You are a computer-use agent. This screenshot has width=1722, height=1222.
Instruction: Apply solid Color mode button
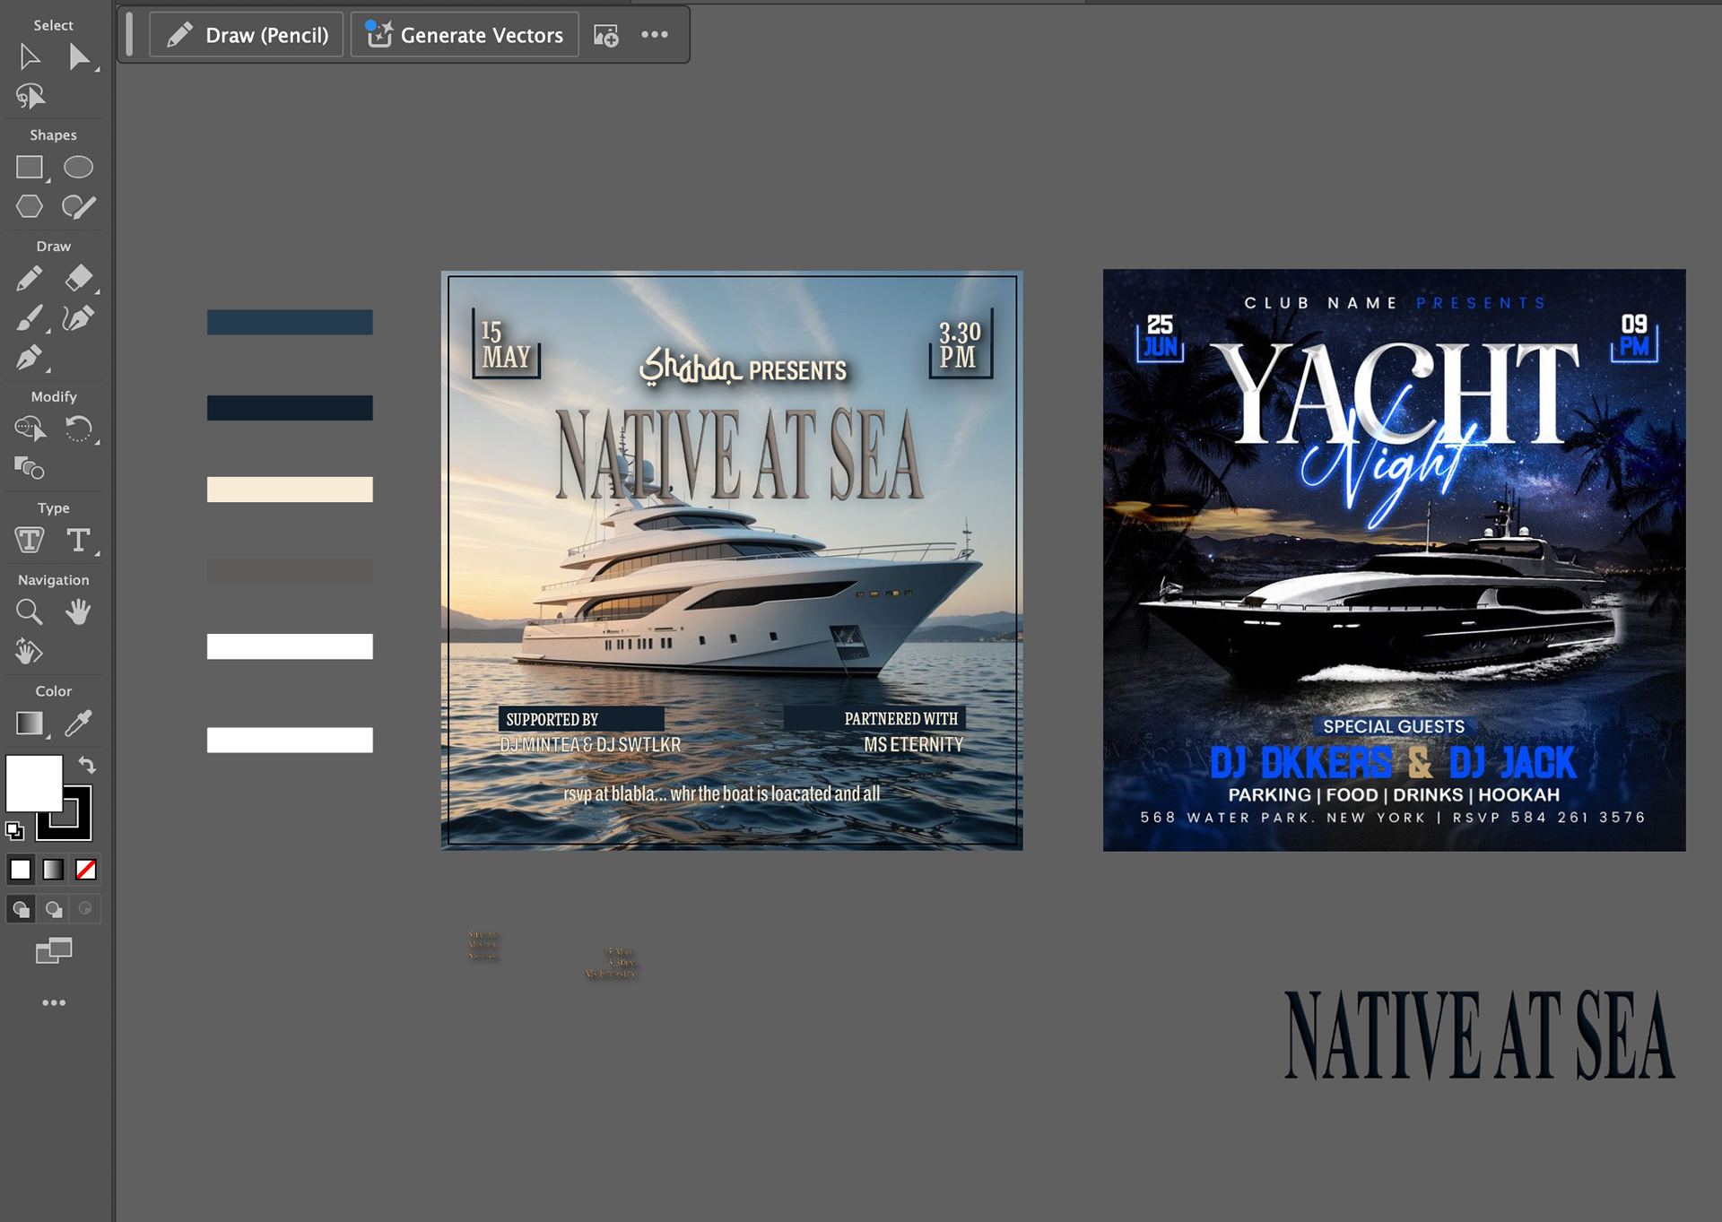click(x=21, y=870)
